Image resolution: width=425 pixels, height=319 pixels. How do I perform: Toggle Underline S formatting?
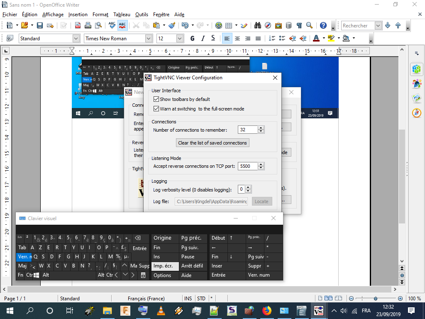[213, 39]
